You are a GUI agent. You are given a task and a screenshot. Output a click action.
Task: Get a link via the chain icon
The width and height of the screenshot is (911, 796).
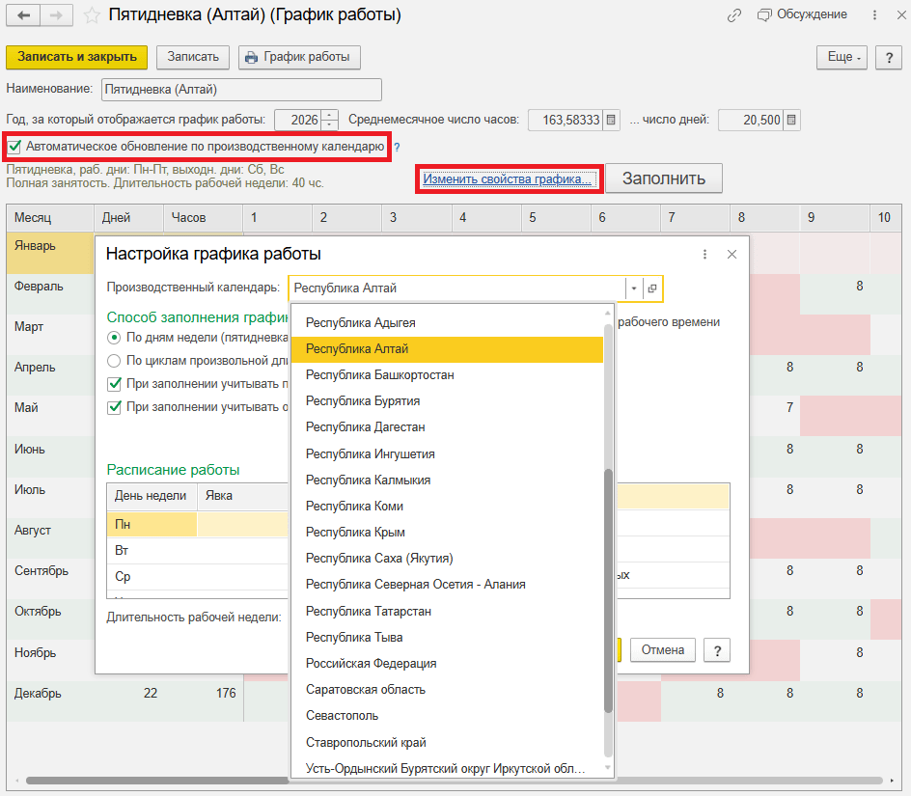[x=734, y=15]
